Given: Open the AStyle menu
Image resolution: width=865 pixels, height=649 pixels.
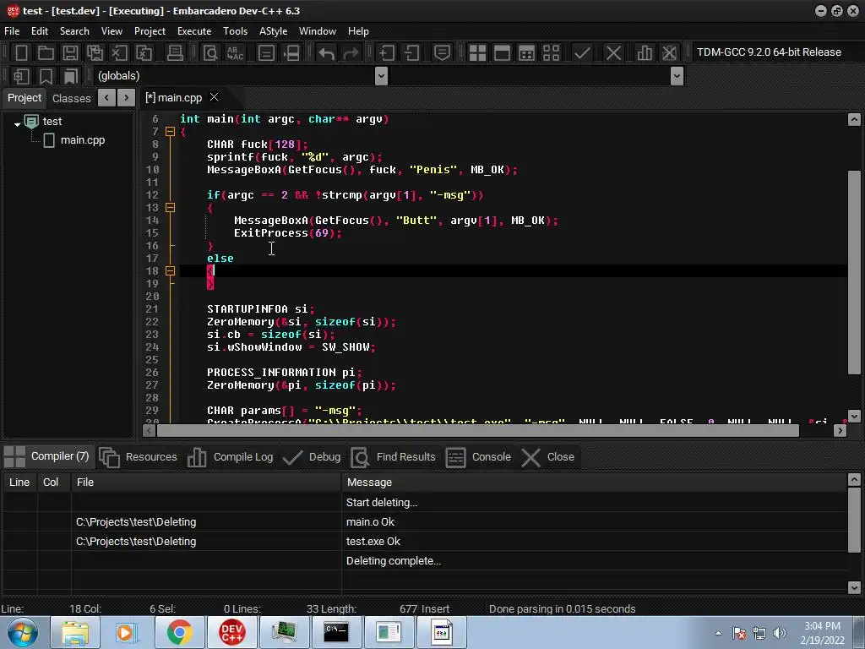Looking at the screenshot, I should click(x=273, y=31).
